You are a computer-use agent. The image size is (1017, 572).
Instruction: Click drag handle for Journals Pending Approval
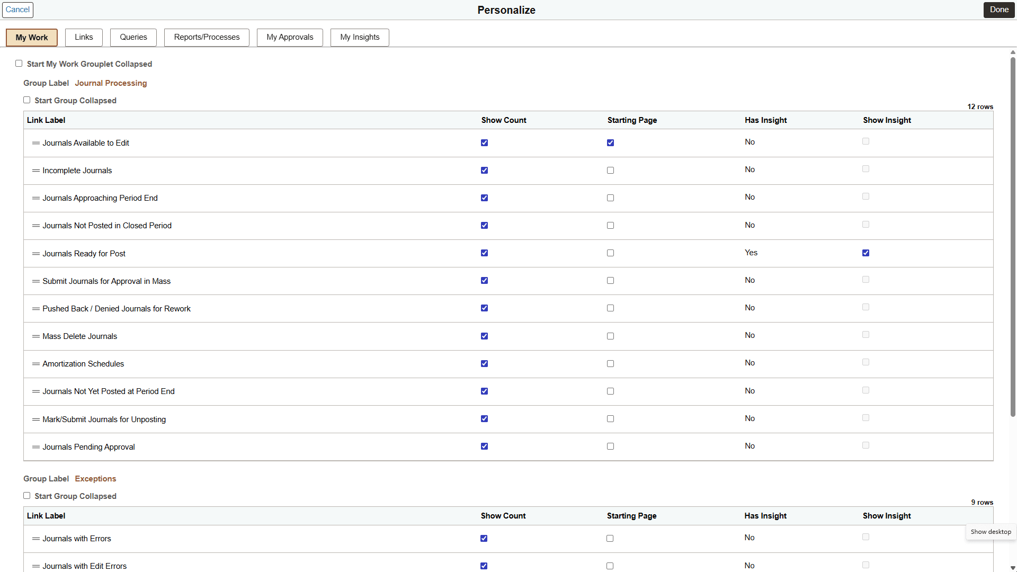(35, 447)
